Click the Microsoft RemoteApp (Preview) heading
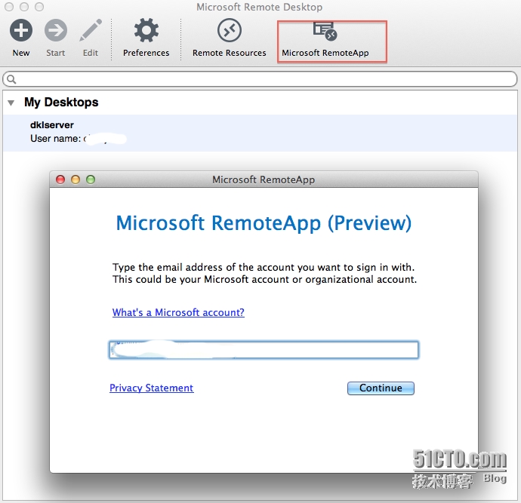Viewport: 521px width, 503px height. coord(264,223)
